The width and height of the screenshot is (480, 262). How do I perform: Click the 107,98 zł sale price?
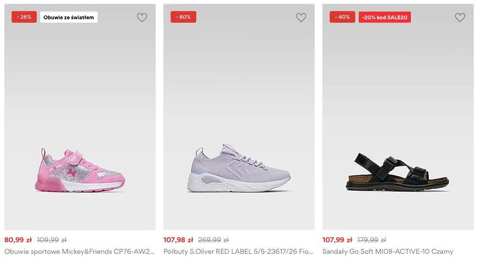[x=178, y=240]
